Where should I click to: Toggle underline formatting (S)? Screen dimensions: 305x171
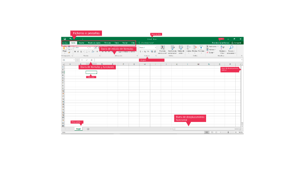[x=81, y=52]
